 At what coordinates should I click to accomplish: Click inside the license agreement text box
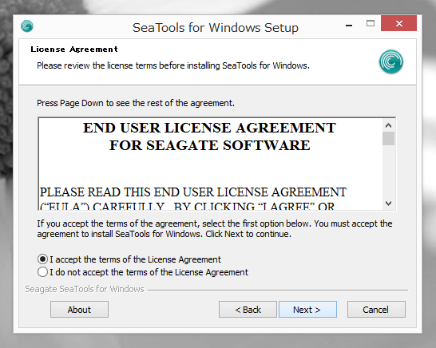click(211, 164)
